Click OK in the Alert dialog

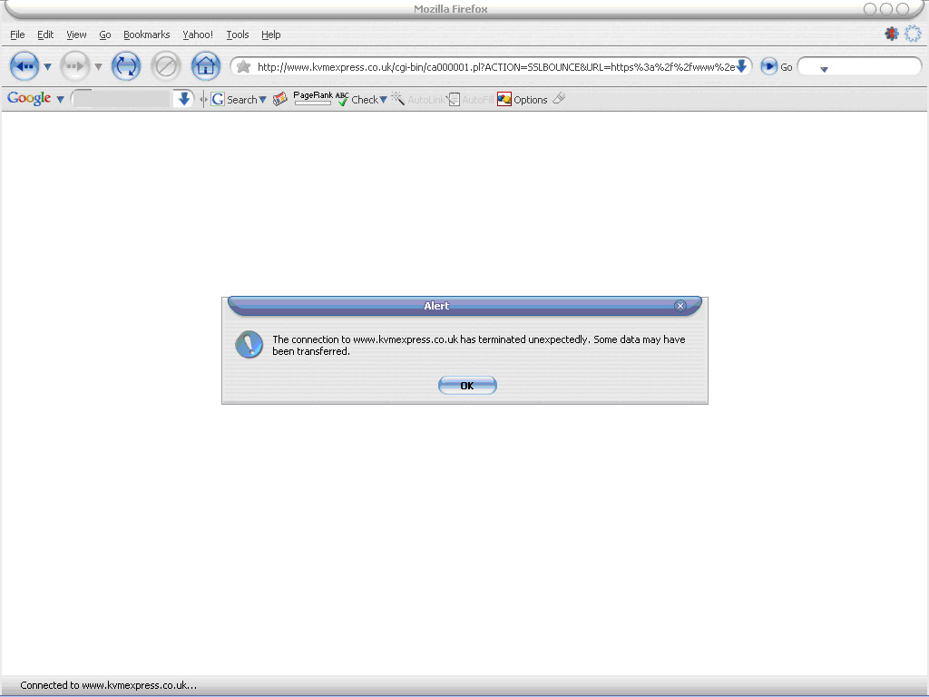pyautogui.click(x=467, y=386)
